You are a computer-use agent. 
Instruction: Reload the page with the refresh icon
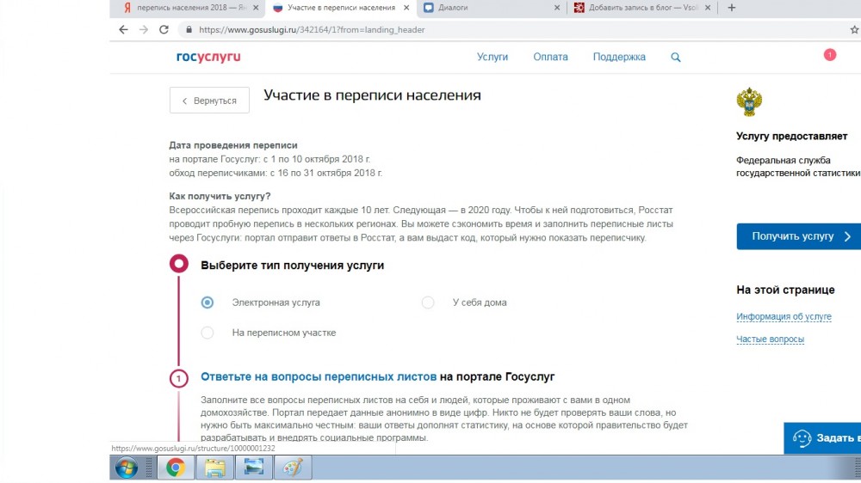tap(164, 29)
